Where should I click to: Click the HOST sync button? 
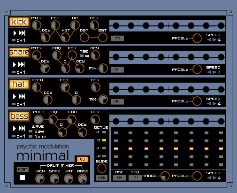click(23, 170)
